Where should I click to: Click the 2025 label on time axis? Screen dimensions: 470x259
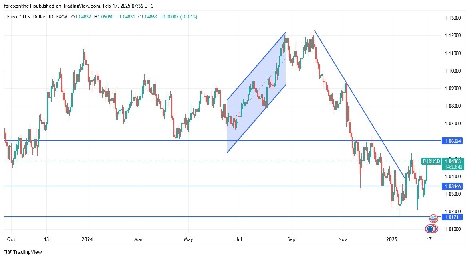392,239
